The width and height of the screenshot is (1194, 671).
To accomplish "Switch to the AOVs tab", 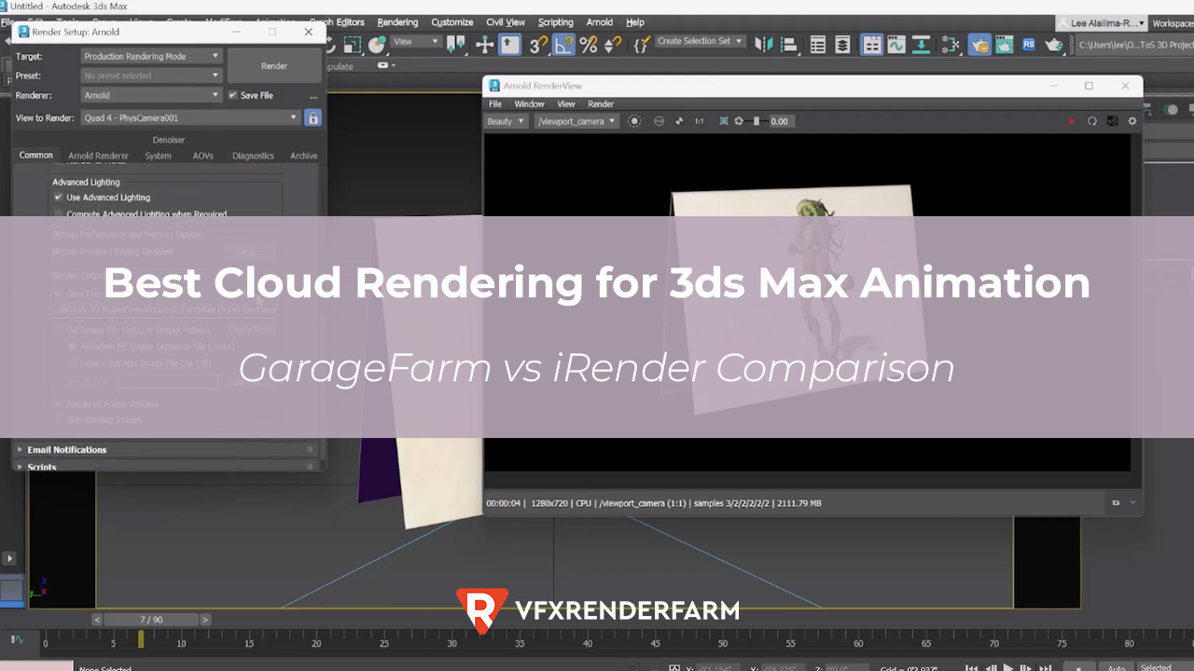I will (203, 156).
